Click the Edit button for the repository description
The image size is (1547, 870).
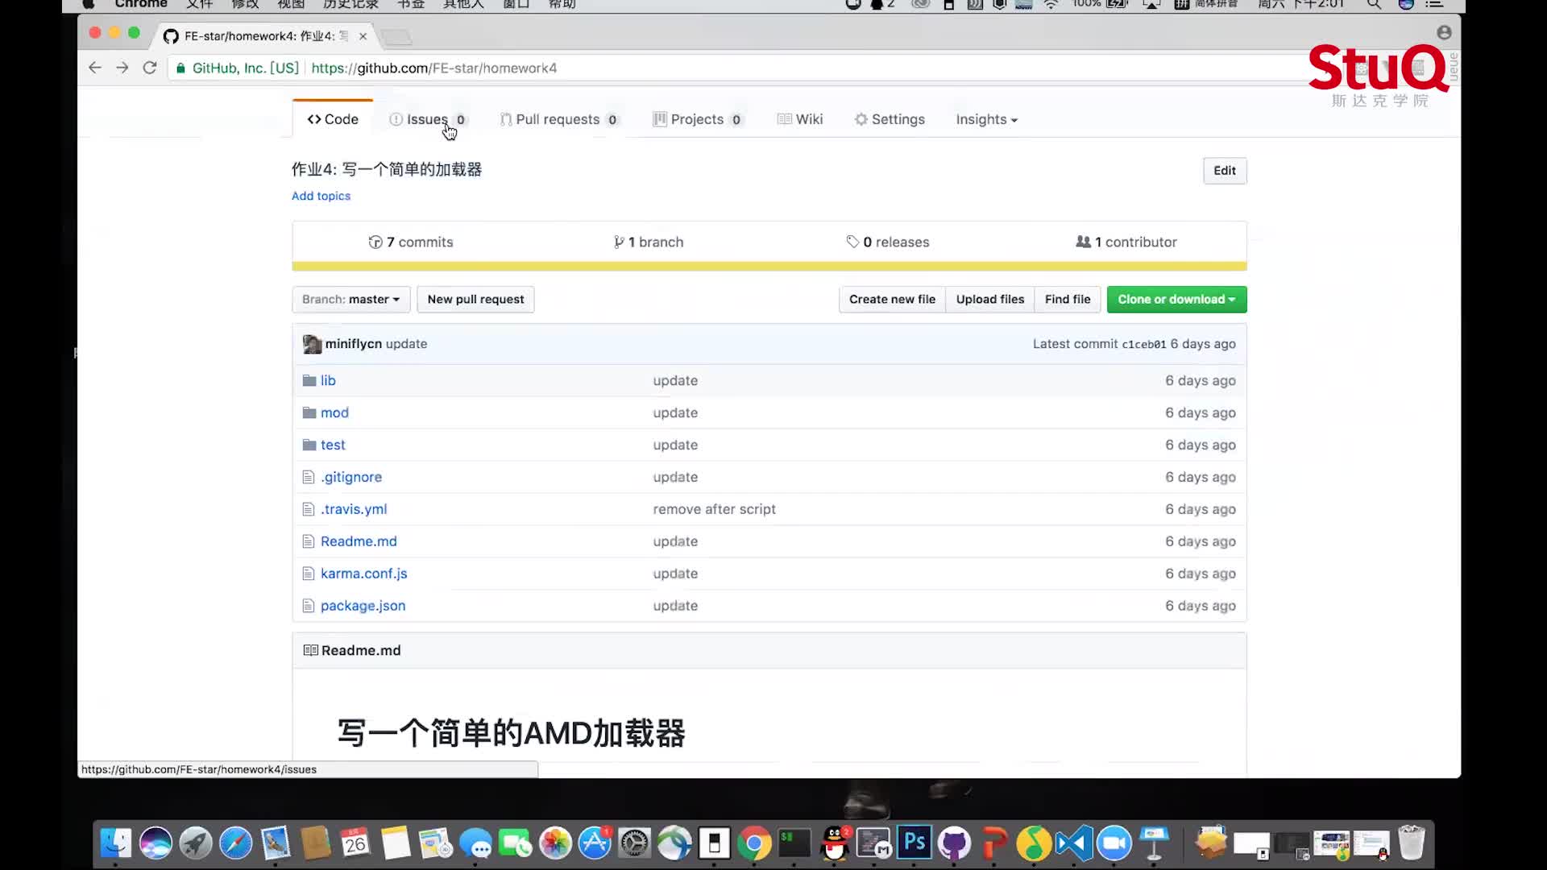[x=1224, y=170]
